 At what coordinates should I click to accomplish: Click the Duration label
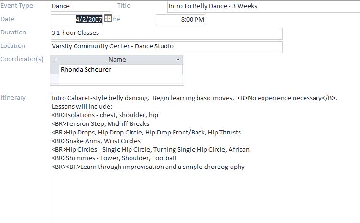14,33
